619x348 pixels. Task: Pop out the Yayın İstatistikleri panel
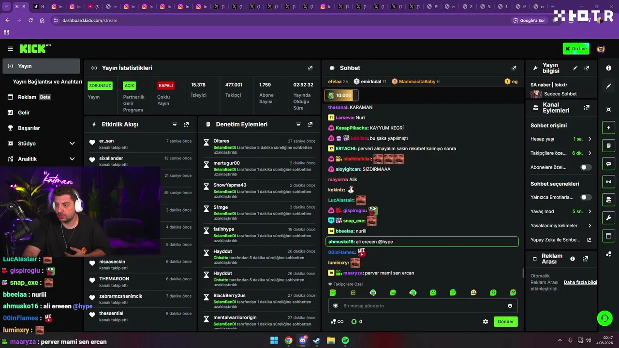(310, 68)
